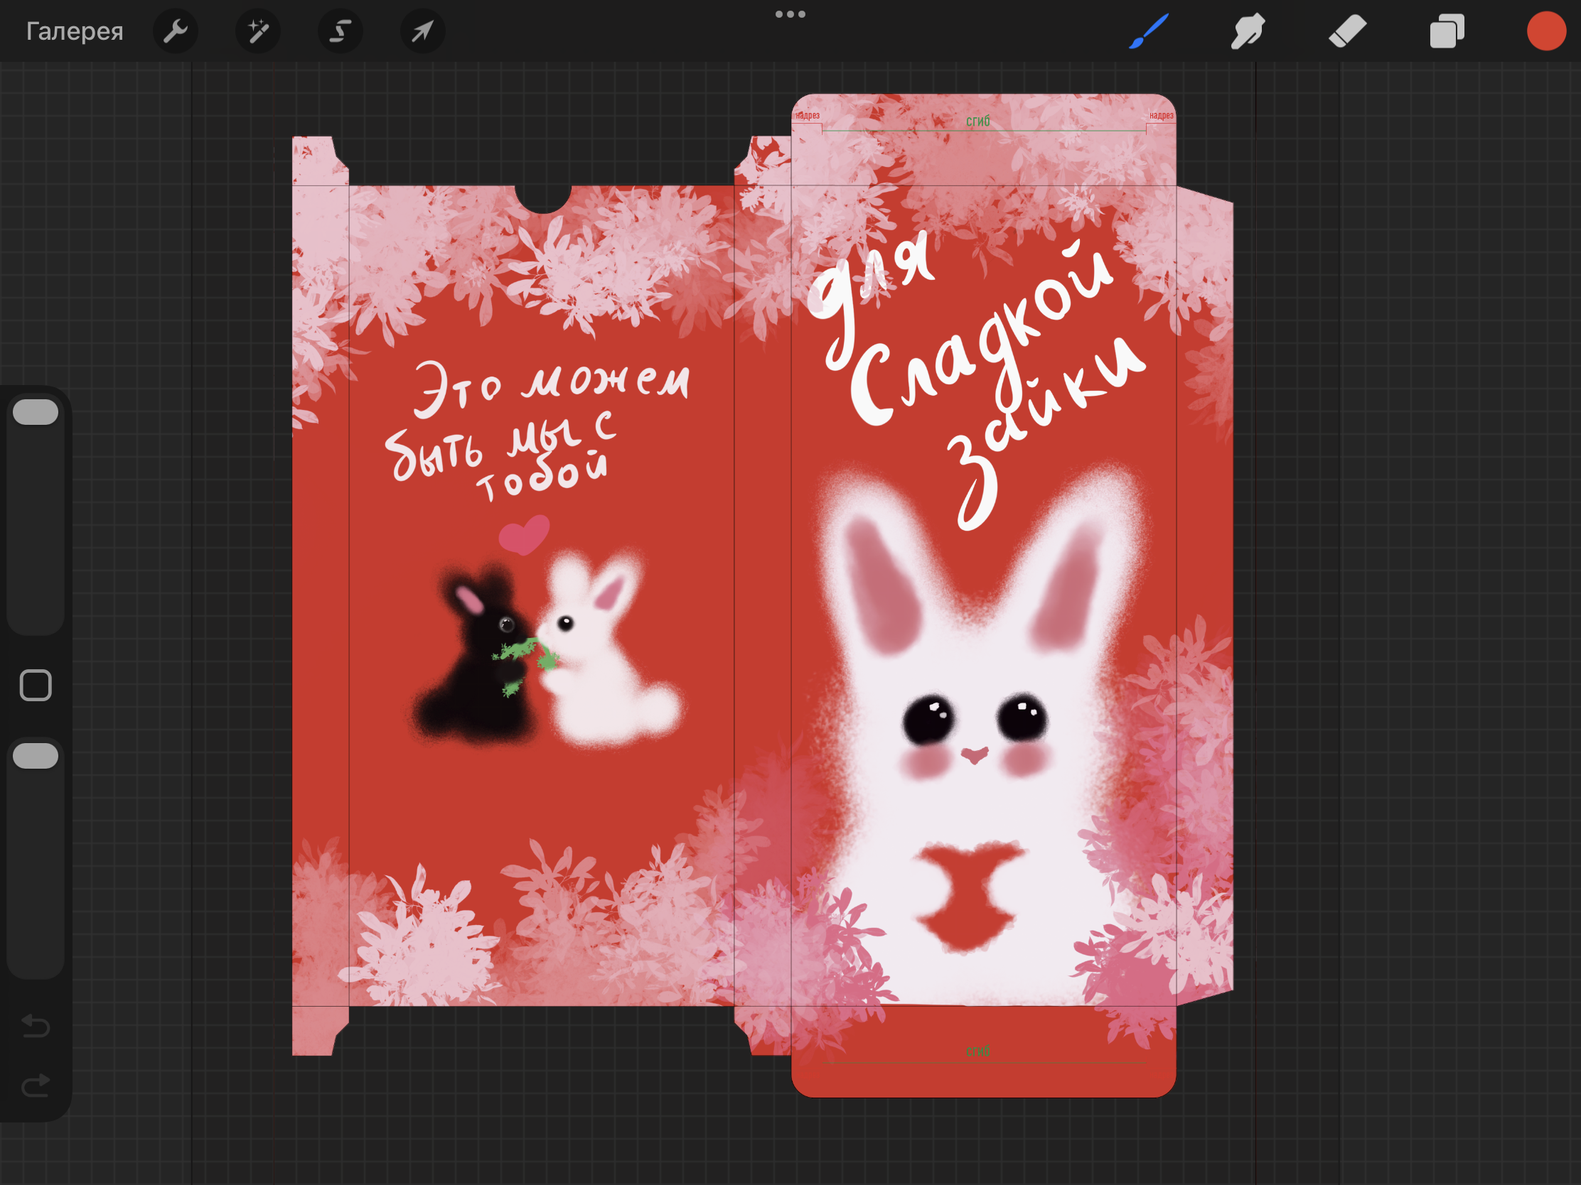
Task: Activate the Transform arrow tool
Action: [422, 31]
